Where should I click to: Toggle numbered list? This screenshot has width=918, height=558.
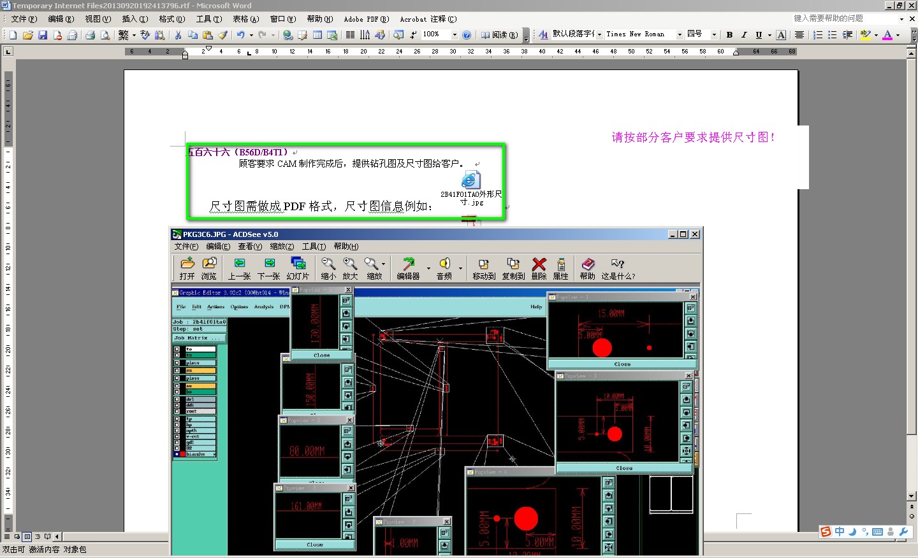818,35
